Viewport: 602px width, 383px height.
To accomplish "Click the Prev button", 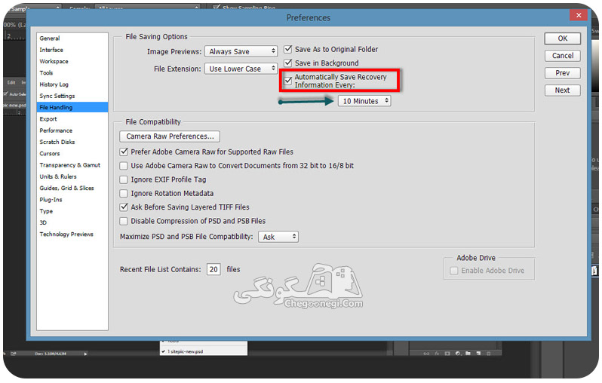I will tap(563, 73).
